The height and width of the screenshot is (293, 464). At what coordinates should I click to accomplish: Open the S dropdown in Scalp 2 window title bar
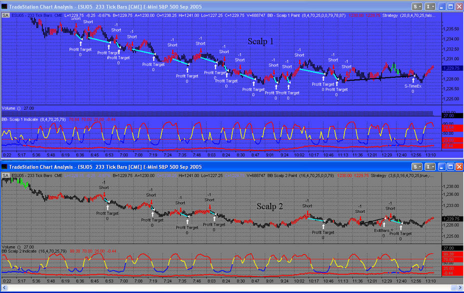pos(417,167)
